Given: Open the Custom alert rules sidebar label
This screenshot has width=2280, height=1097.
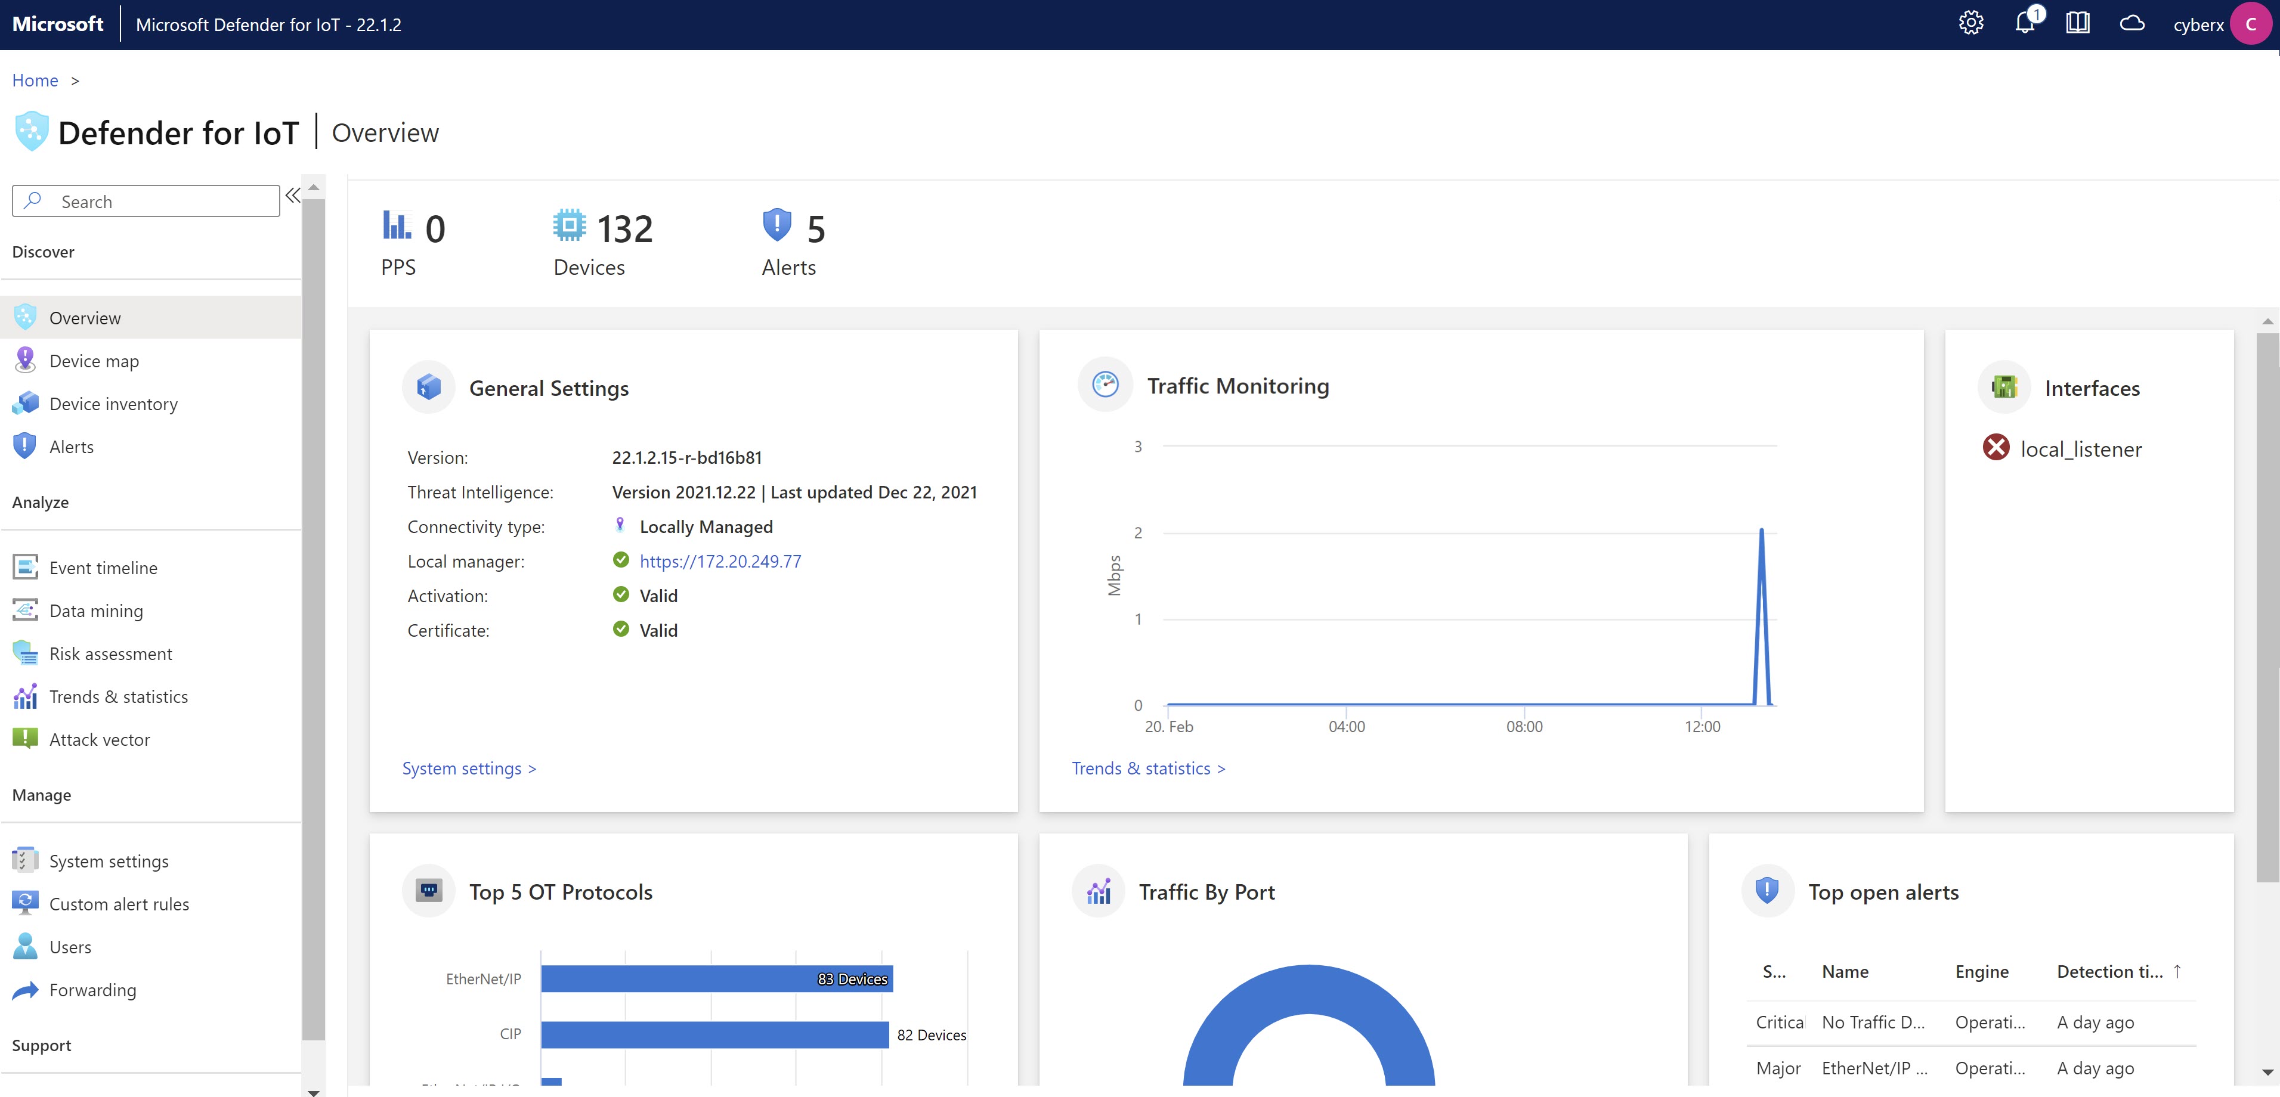Looking at the screenshot, I should [x=119, y=904].
